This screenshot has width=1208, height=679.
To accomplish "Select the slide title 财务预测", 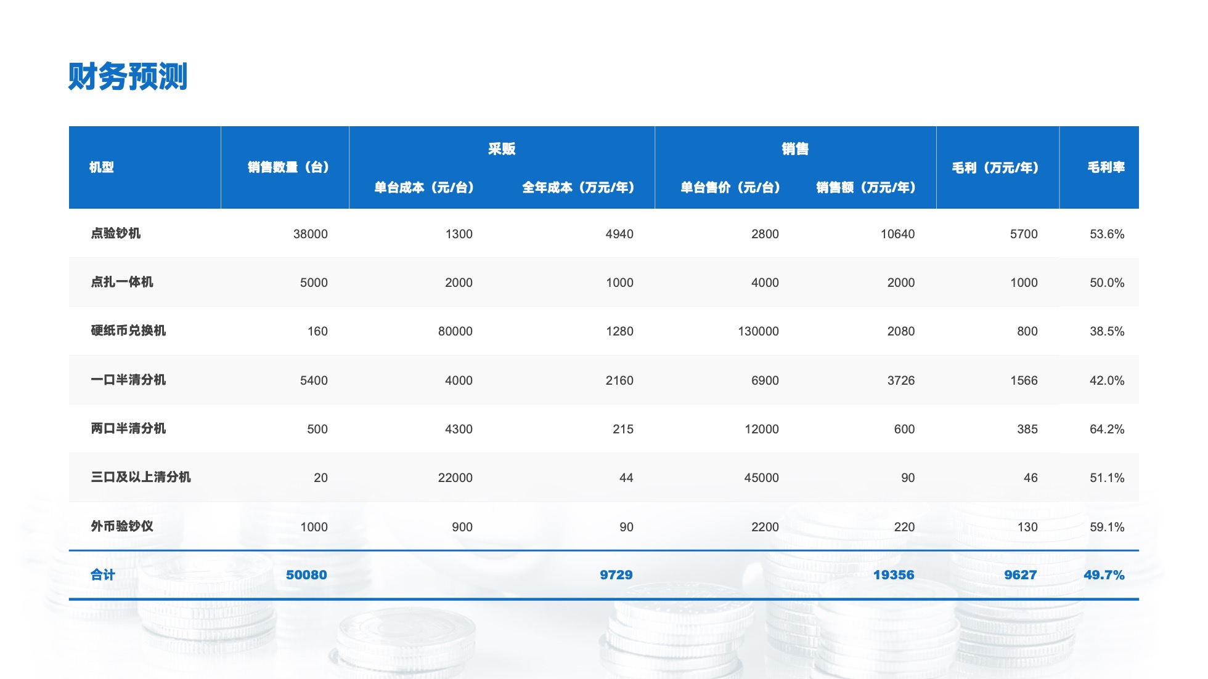I will pyautogui.click(x=128, y=77).
